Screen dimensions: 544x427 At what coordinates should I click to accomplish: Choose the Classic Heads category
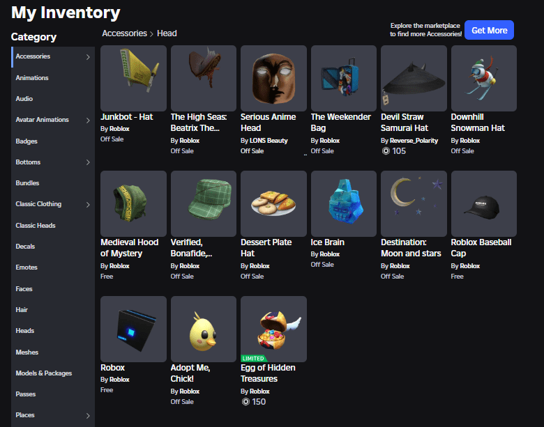[36, 226]
